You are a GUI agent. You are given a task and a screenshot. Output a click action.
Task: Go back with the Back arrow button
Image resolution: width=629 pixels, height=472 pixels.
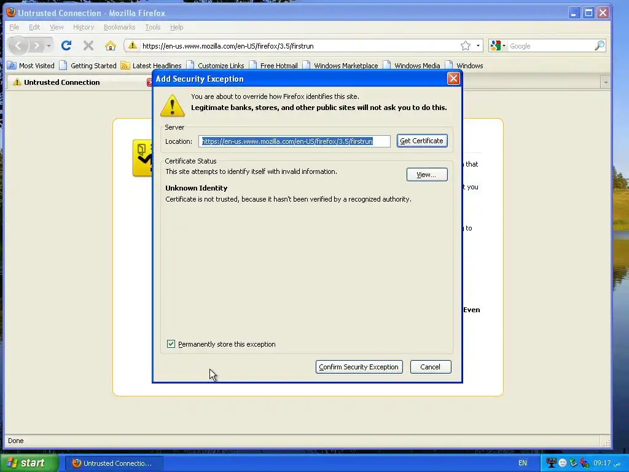(x=18, y=45)
